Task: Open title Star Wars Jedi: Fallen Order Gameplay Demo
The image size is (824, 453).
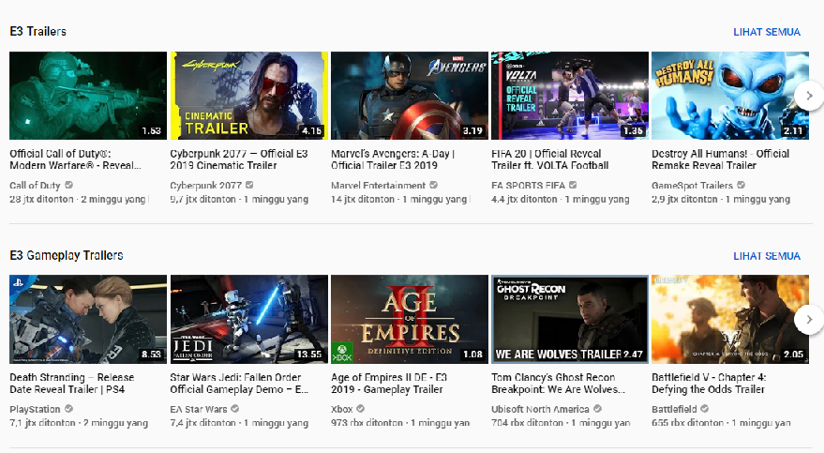Action: 239,384
